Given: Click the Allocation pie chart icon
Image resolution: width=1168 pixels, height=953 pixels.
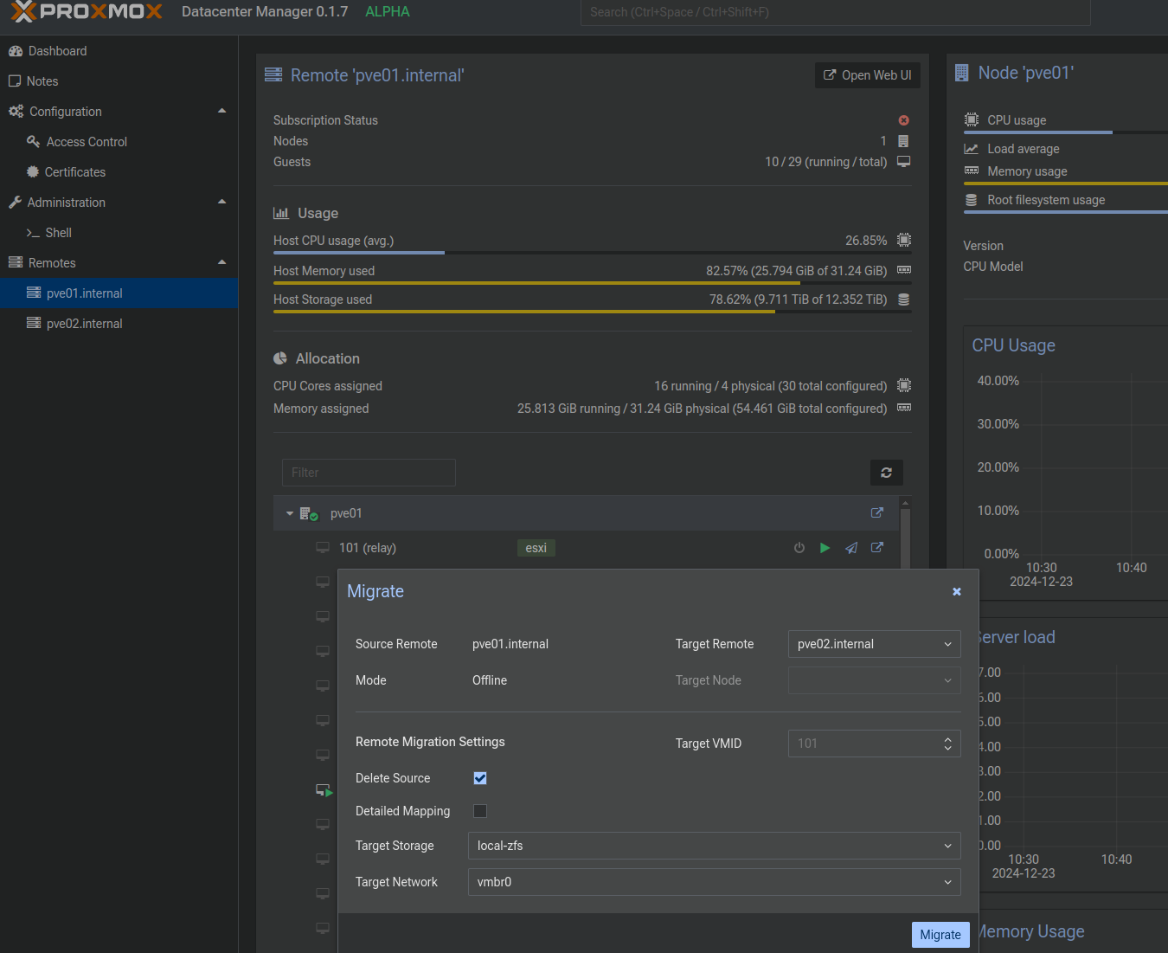Looking at the screenshot, I should click(x=280, y=358).
